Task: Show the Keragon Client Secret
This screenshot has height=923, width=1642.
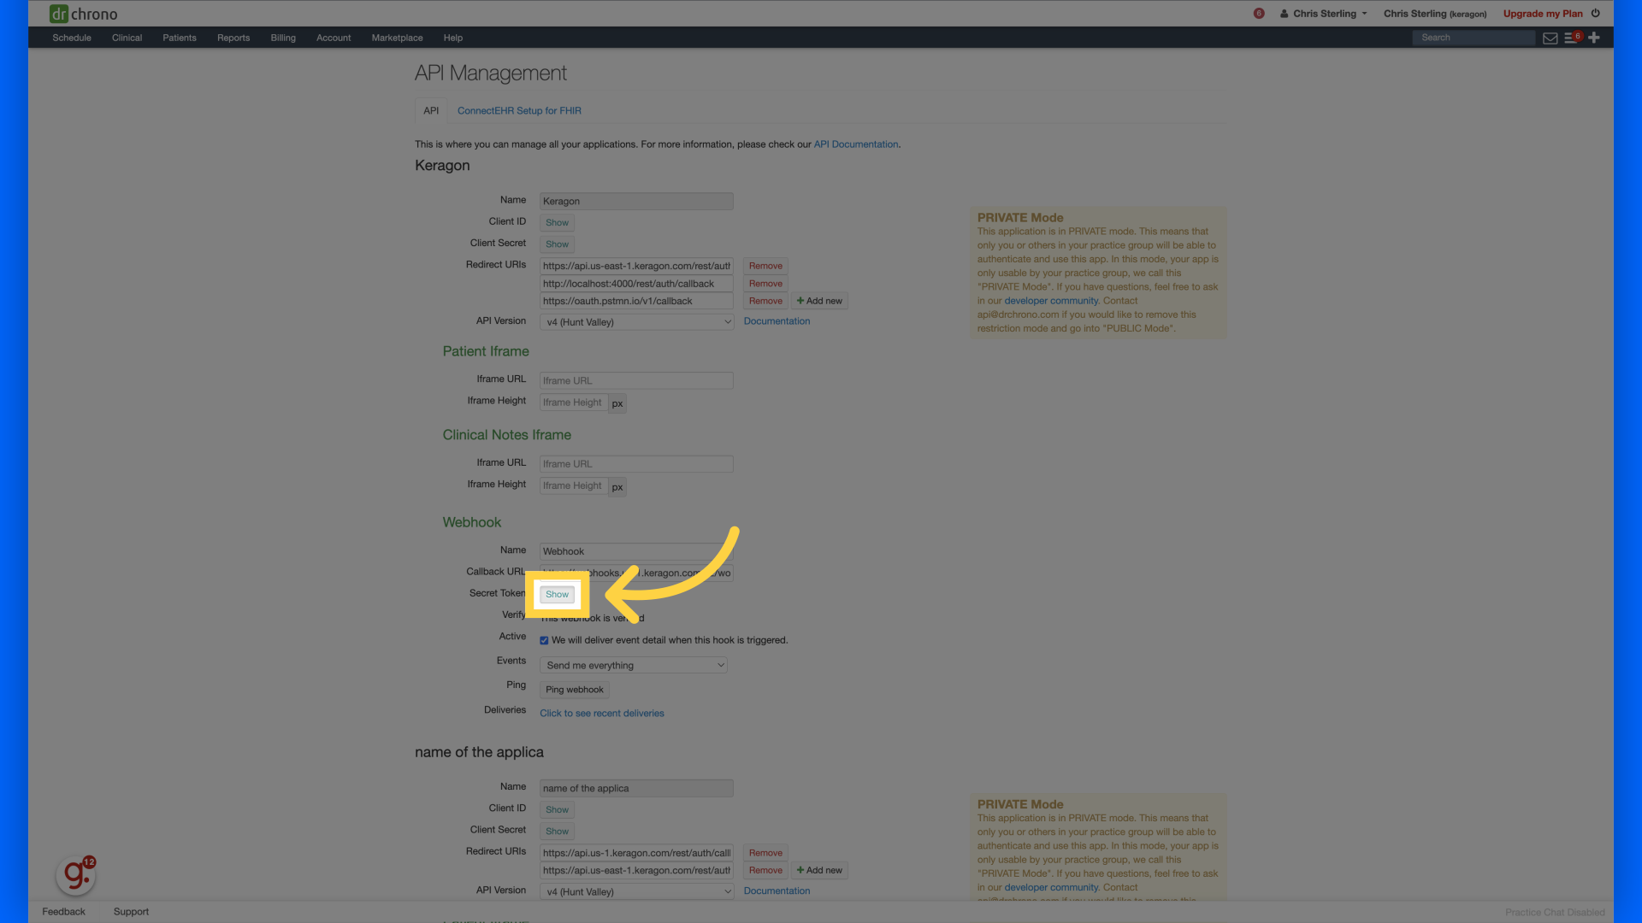Action: pyautogui.click(x=557, y=244)
